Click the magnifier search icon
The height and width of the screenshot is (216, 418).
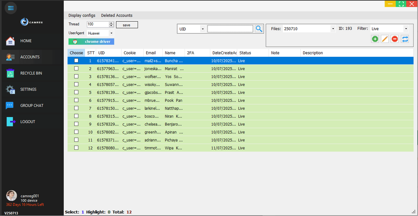(259, 29)
